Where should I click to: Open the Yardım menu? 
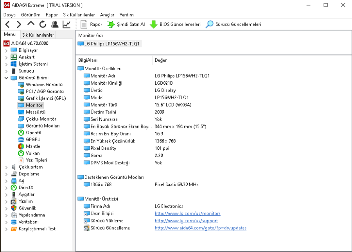(x=127, y=15)
